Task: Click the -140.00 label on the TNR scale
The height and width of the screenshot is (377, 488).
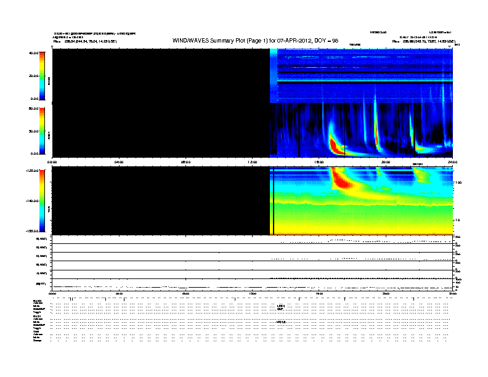Action: point(33,201)
